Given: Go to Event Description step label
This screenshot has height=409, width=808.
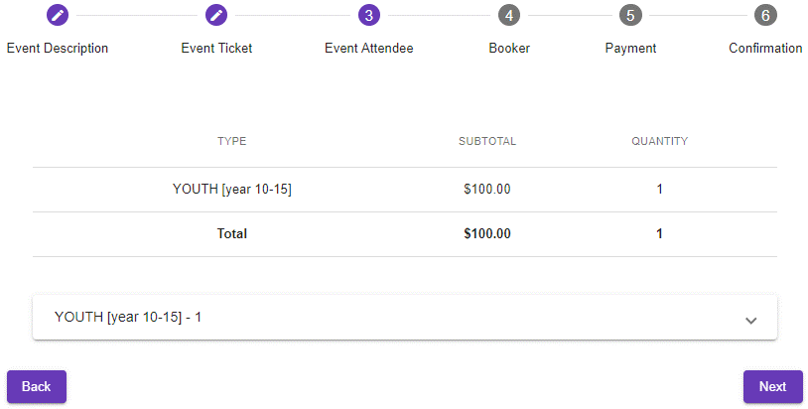Looking at the screenshot, I should point(58,49).
